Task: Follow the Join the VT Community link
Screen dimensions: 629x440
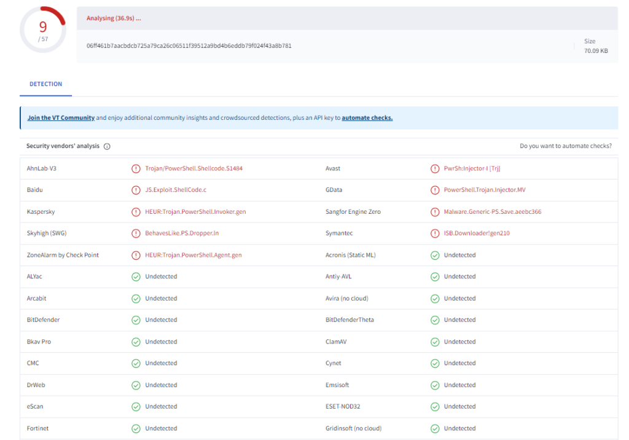Action: [61, 118]
